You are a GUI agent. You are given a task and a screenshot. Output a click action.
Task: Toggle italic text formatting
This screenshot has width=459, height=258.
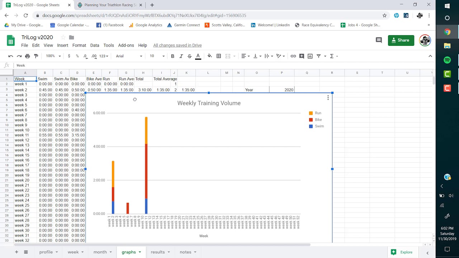[x=181, y=56]
